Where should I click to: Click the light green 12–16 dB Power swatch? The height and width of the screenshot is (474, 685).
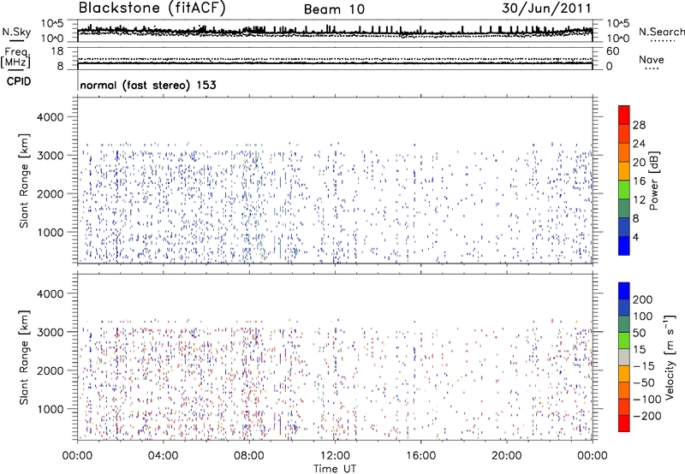coord(624,189)
